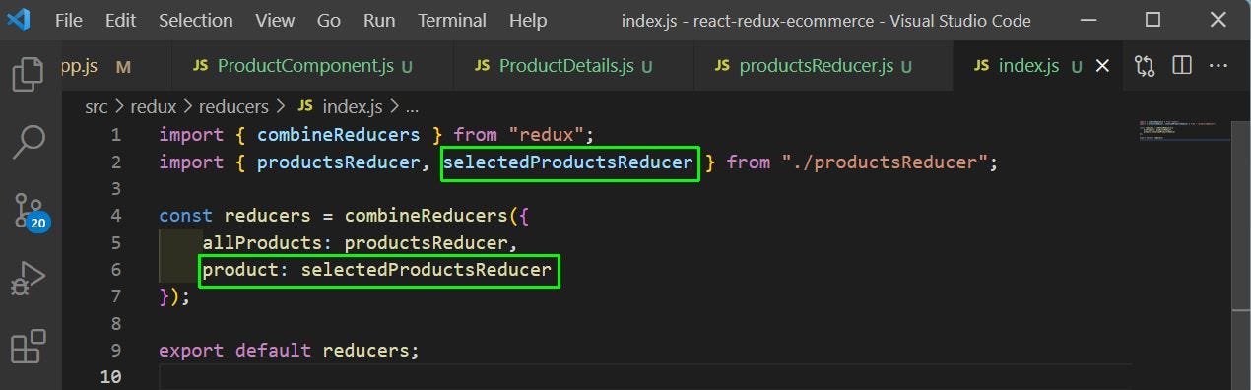1251x390 pixels.
Task: Open the File menu
Action: coord(69,20)
